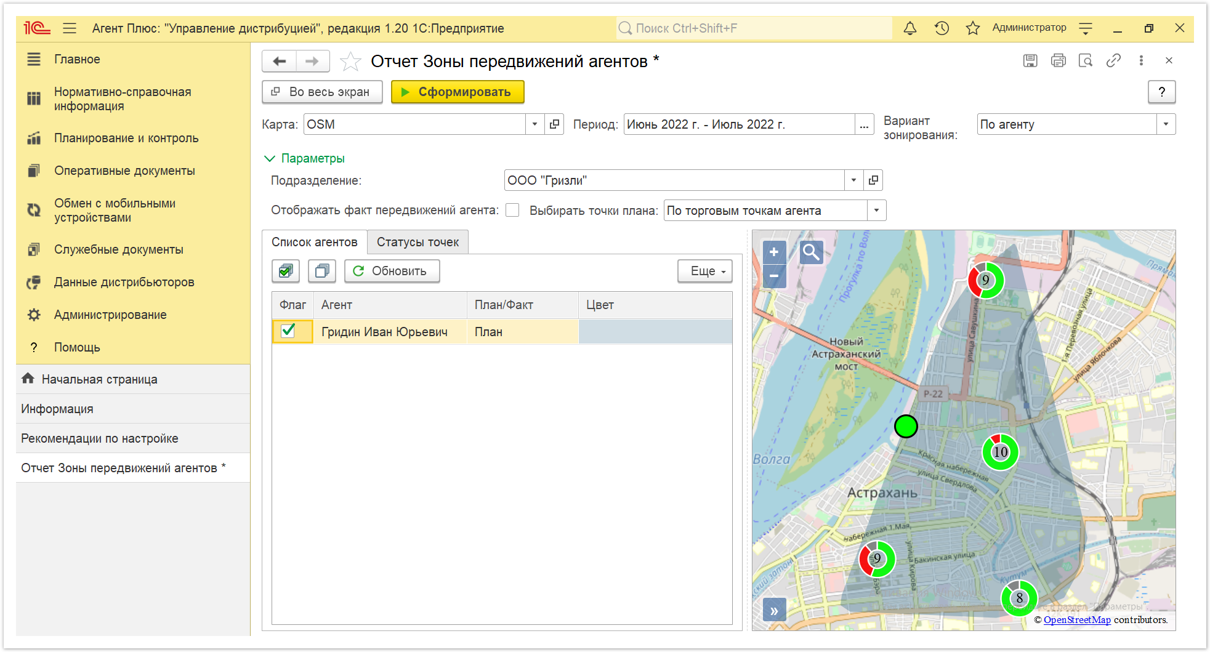Image resolution: width=1210 pixels, height=652 pixels.
Task: Go forward with the right arrow
Action: tap(312, 61)
